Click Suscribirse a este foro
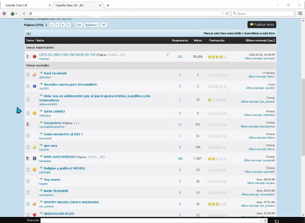The image size is (305, 223). (259, 33)
